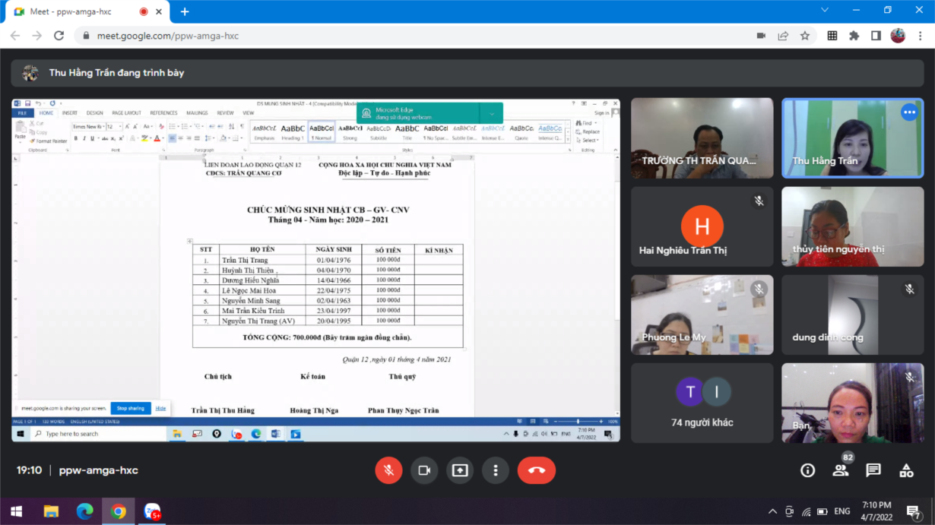Screen dimensions: 935x525
Task: Open Word FILE tab in shared screen
Action: pyautogui.click(x=23, y=113)
